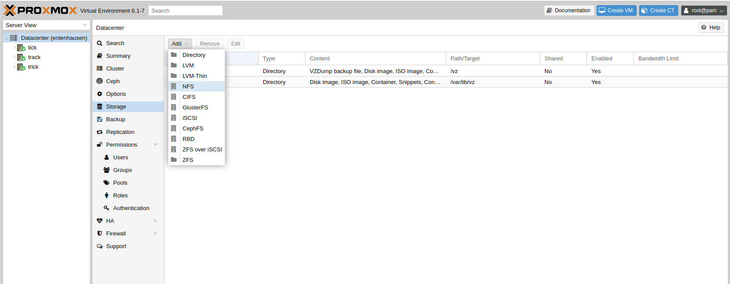Select NFS from the Add menu
730x284 pixels.
tap(188, 86)
